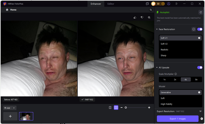Show Scale Multiplier info icon
205x124 pixels.
(176, 74)
